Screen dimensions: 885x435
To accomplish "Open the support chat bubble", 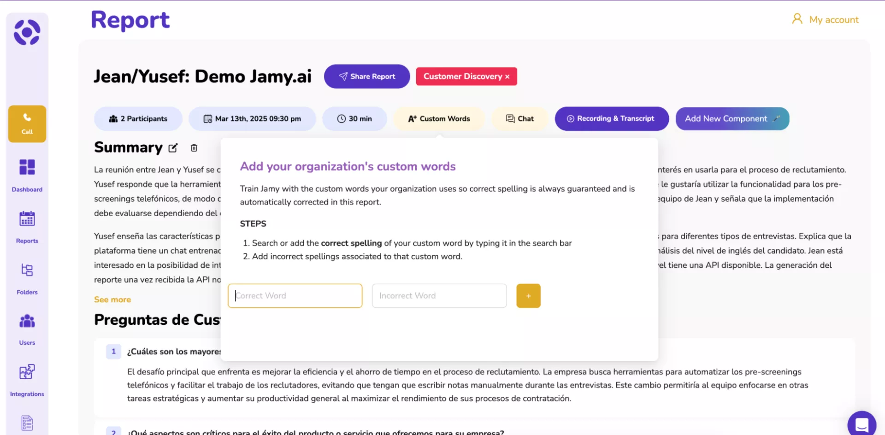I will click(861, 424).
